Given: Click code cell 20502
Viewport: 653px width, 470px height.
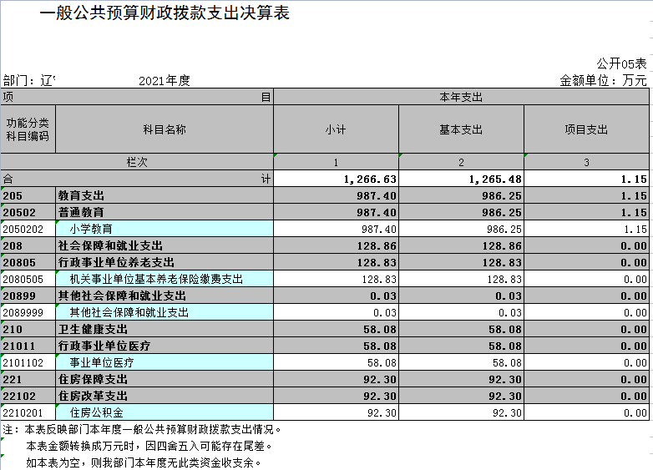Looking at the screenshot, I should (28, 212).
